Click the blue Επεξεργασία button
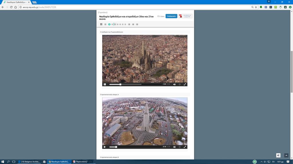The height and width of the screenshot is (164, 293). 171,16
